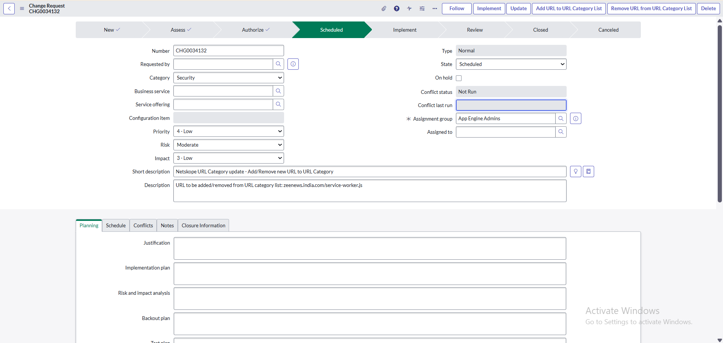Click the help question mark icon

pyautogui.click(x=397, y=8)
